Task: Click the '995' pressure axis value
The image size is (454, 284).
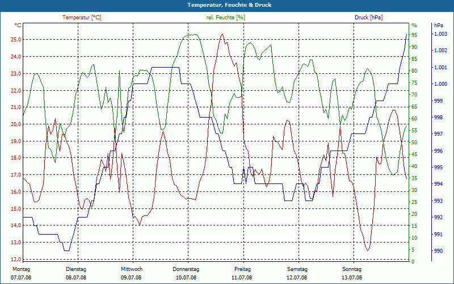Action: 438,168
